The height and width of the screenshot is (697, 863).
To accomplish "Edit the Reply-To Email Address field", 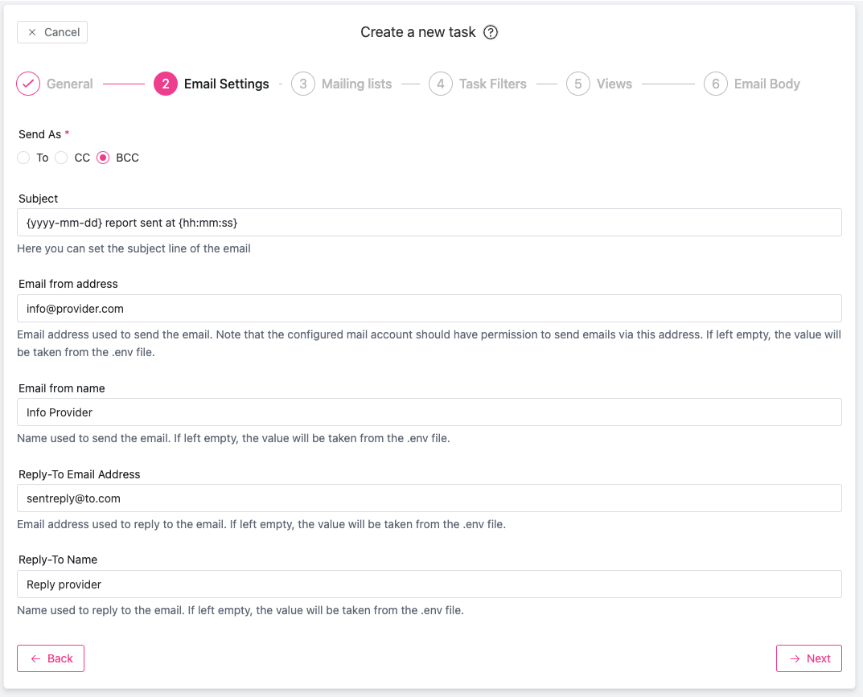I will pyautogui.click(x=429, y=498).
